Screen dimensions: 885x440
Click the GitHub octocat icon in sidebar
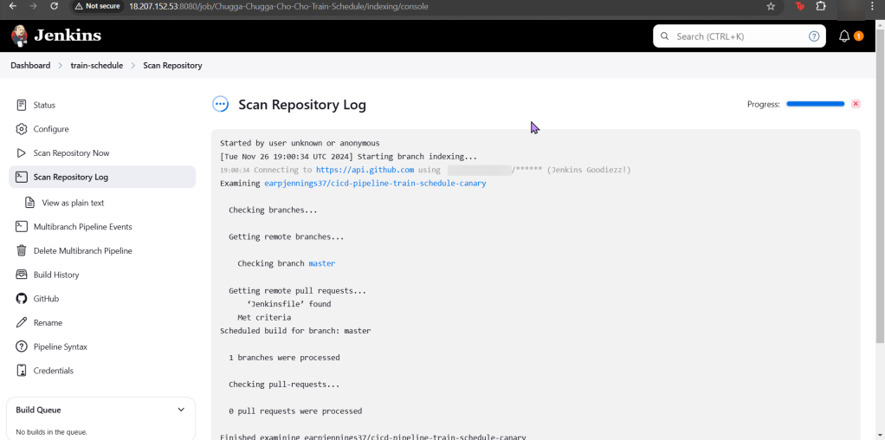tap(22, 299)
